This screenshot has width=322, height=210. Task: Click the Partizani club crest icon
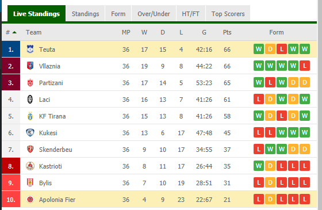(30, 83)
